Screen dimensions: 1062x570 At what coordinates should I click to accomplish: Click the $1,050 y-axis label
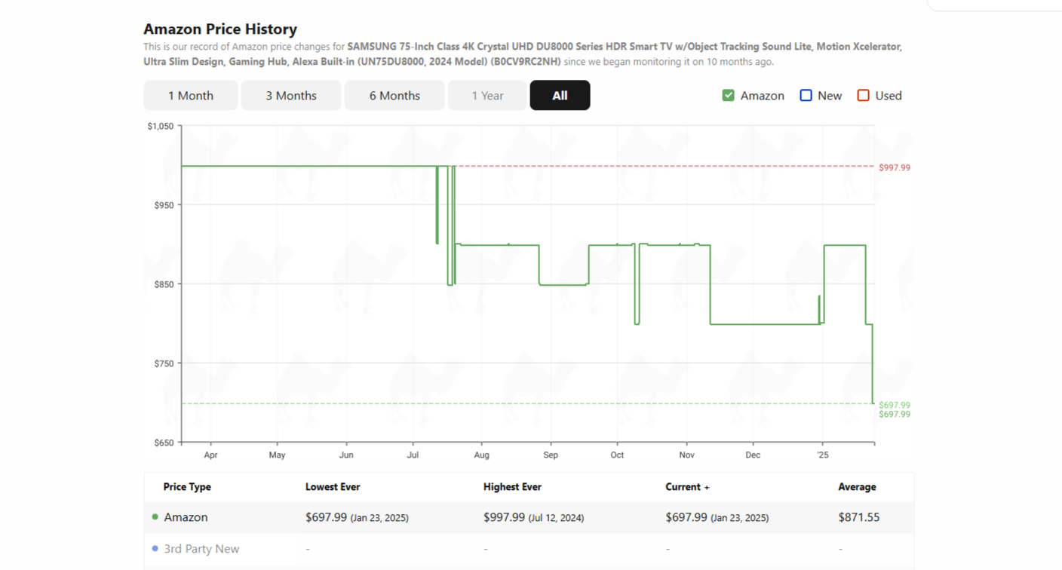[160, 126]
